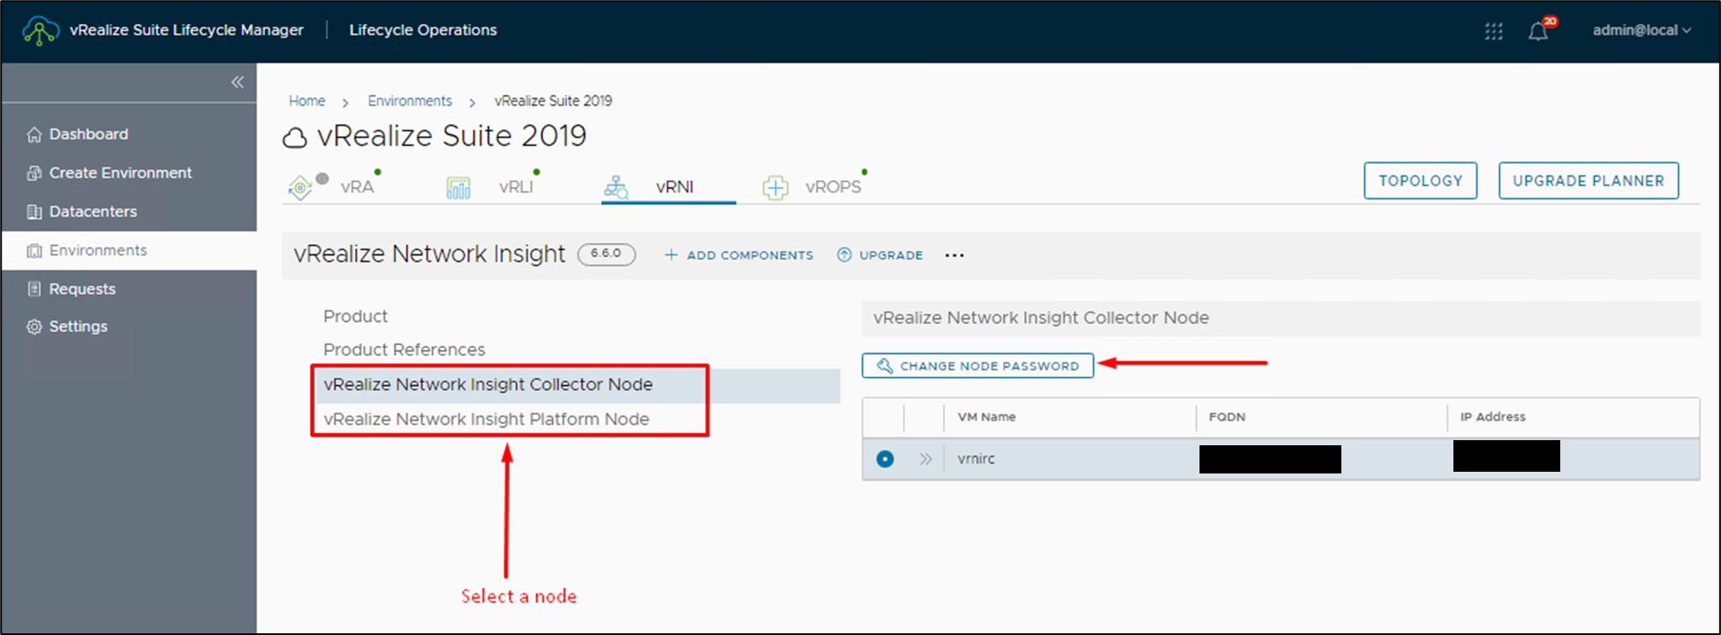Click the UPGRADE PLANNER button
This screenshot has width=1721, height=635.
click(x=1588, y=180)
